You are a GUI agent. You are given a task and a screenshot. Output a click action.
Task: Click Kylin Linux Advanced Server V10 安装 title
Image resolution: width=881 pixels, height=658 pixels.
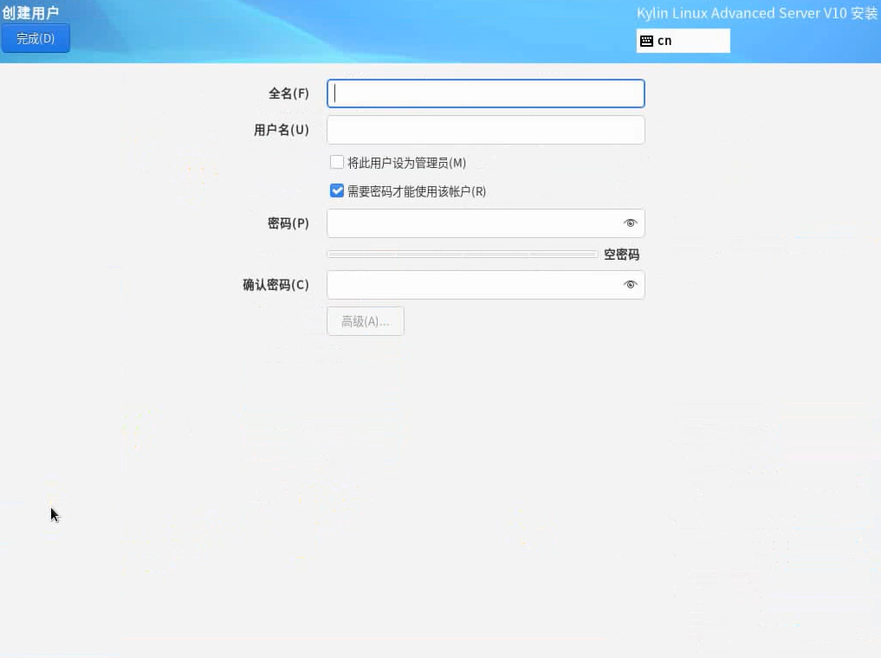(x=757, y=13)
